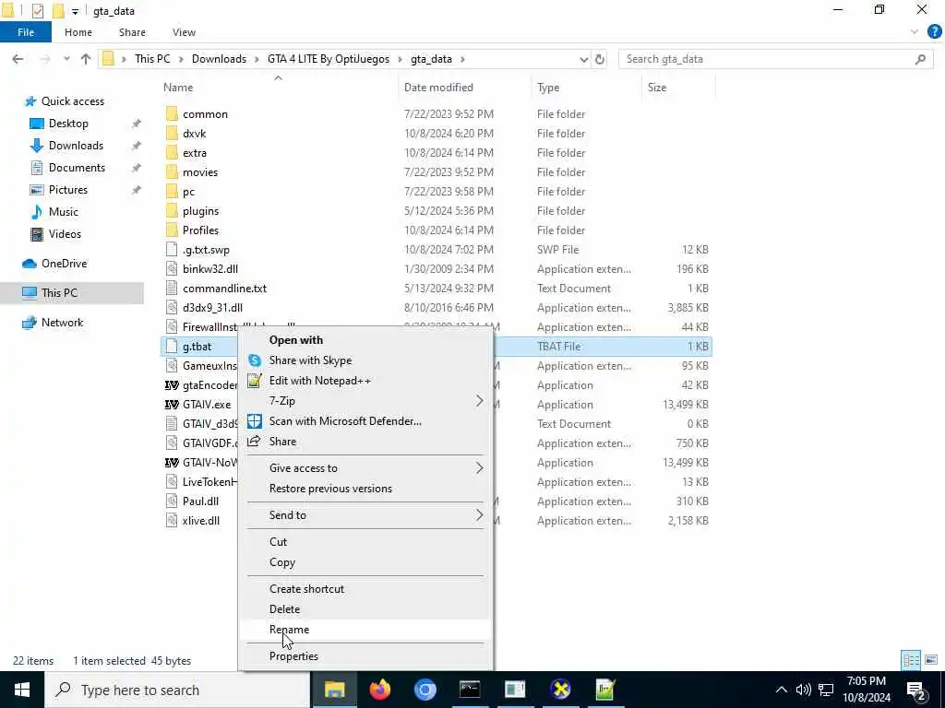The image size is (945, 708).
Task: Click Scan with Microsoft Defender shield icon
Action: pos(255,420)
